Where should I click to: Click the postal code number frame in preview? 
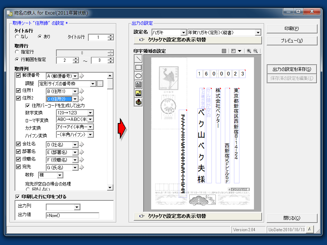221,74
